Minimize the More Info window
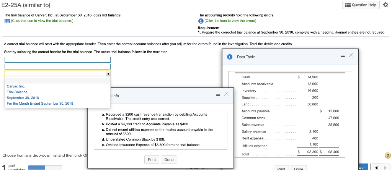Screen dimensions: 392x170 tap(218, 95)
